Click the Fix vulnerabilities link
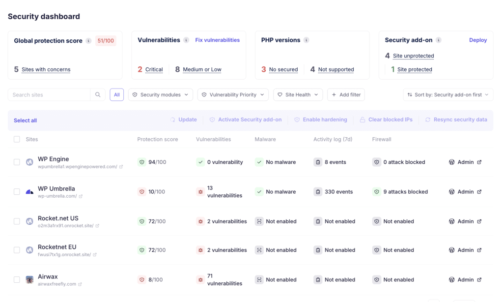Viewport: 503px width, 302px height. pyautogui.click(x=218, y=40)
